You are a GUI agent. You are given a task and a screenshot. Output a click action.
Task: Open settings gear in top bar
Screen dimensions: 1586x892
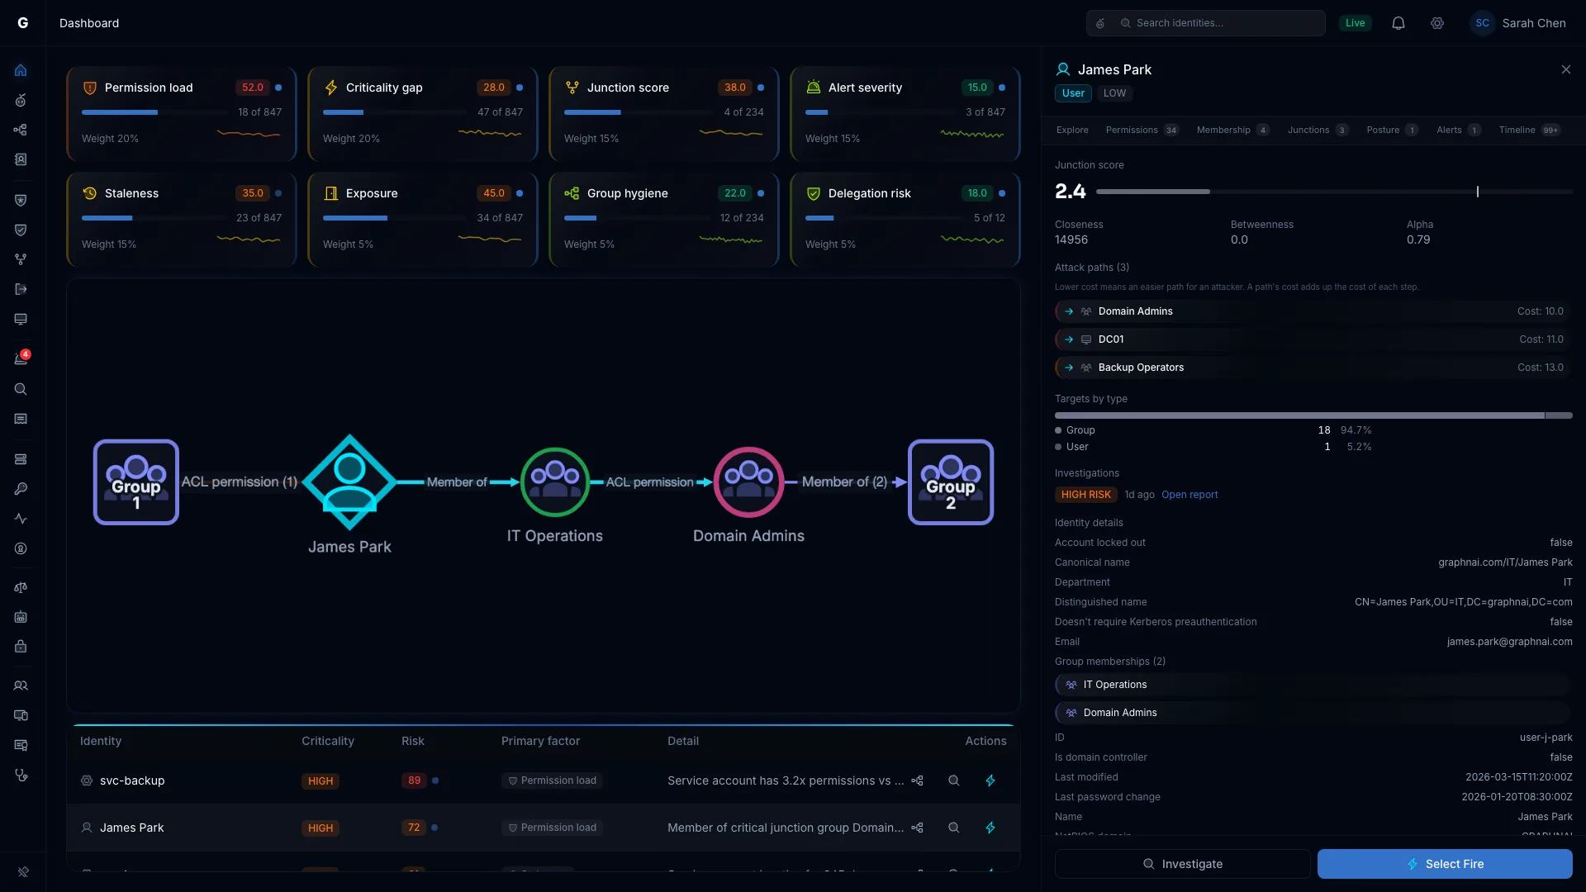[1437, 23]
